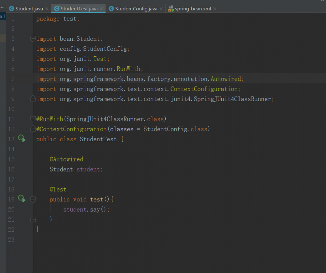
Task: Click the fold end marker on line 21
Action: [33, 219]
